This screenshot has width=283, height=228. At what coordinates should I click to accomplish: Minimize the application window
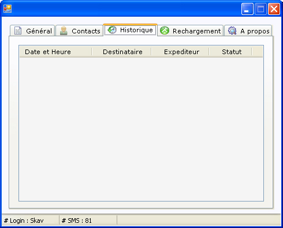[x=247, y=9]
